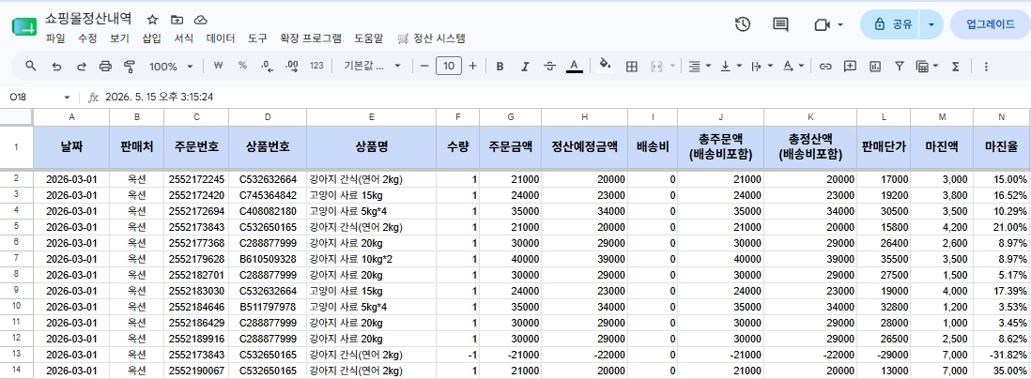Open version history clock icon

(743, 24)
